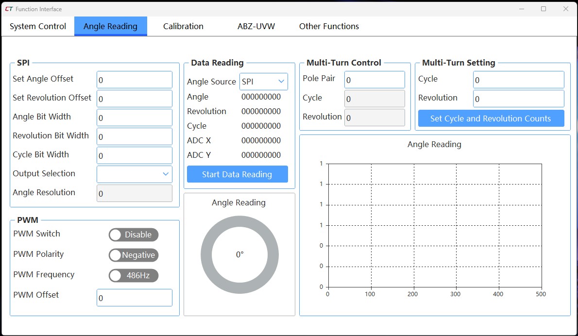Minimize the Function Interface window
Viewport: 578px width, 336px height.
click(x=522, y=9)
